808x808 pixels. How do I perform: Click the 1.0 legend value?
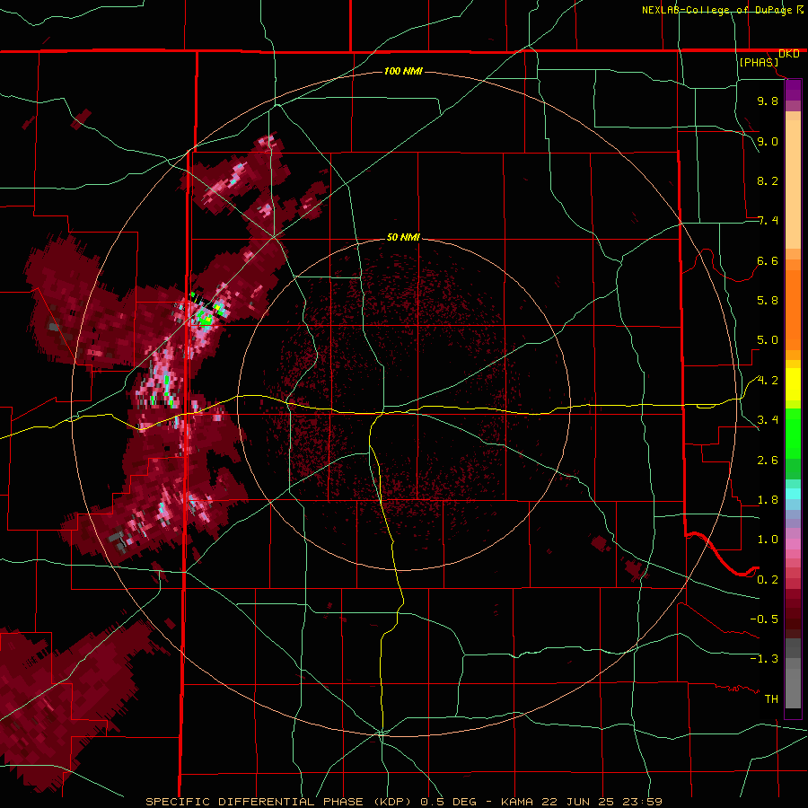pos(768,540)
